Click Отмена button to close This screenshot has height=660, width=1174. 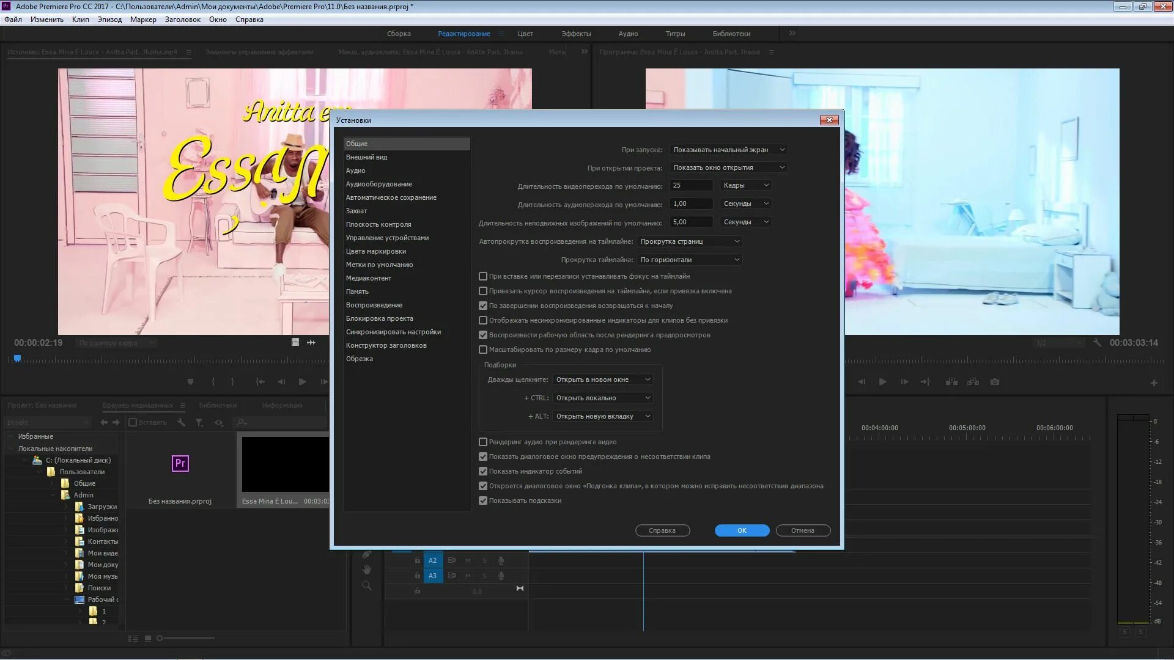point(802,530)
